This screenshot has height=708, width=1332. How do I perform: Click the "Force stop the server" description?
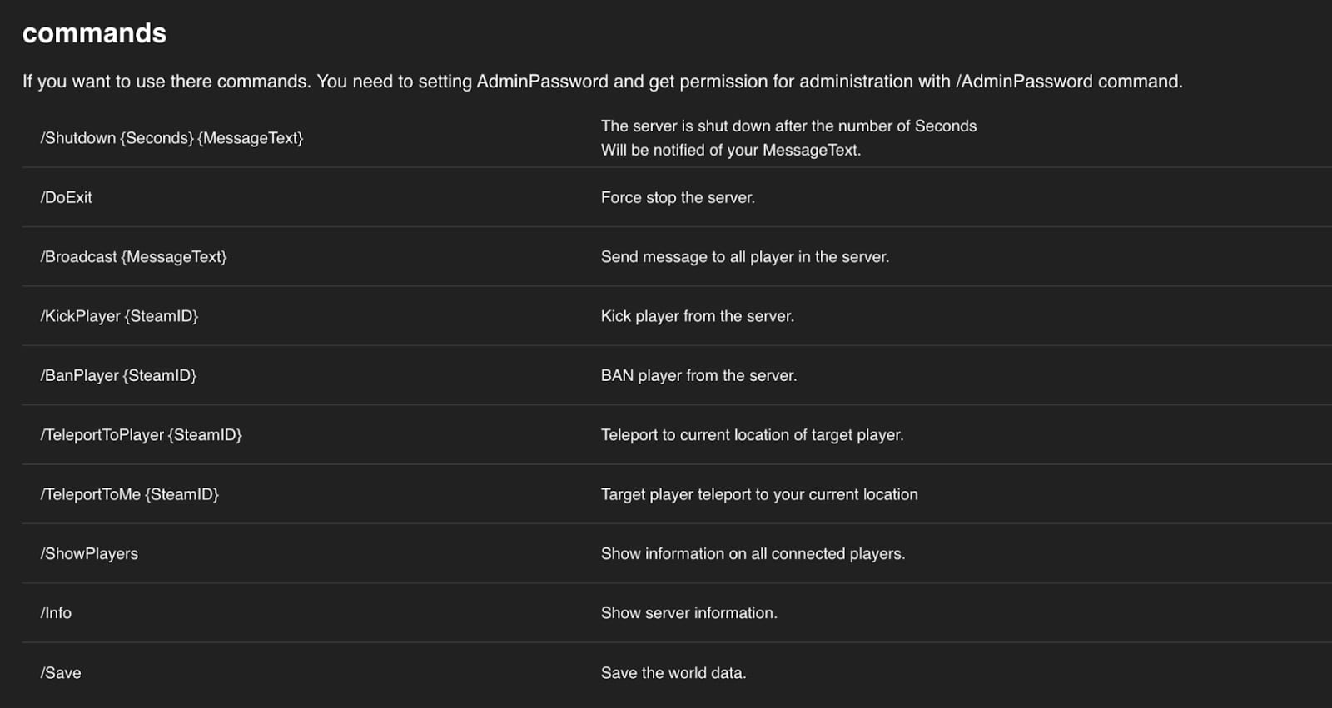(x=678, y=197)
